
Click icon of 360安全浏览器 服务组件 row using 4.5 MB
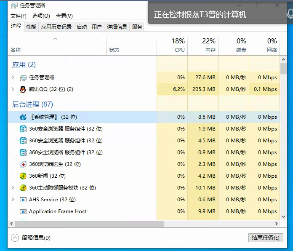(x=23, y=141)
